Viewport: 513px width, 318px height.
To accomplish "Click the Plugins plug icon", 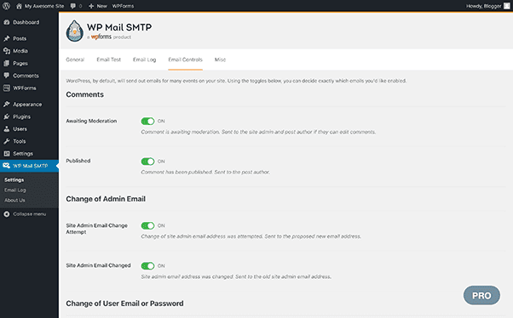I will click(x=7, y=116).
